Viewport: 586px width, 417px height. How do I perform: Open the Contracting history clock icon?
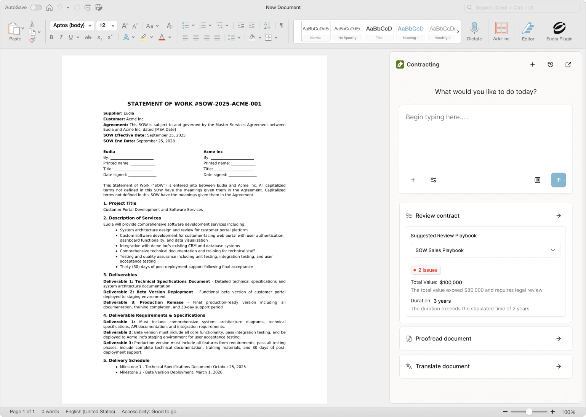click(x=551, y=64)
